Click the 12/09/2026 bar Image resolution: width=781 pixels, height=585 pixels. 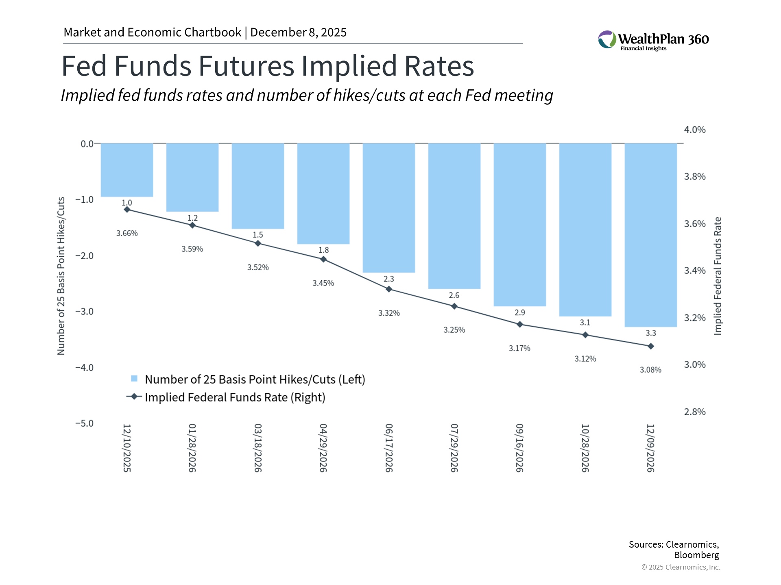(x=651, y=235)
